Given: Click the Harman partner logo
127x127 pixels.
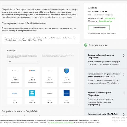Looking at the screenshot, I should click(49, 71).
